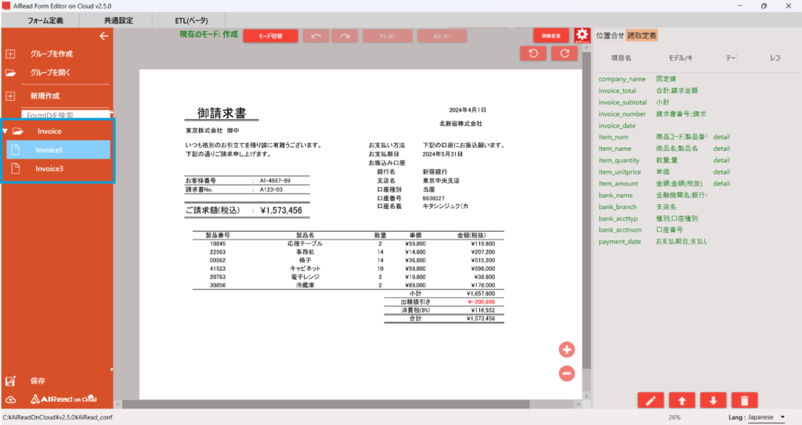Click the 新規作成 plus icon

point(10,95)
